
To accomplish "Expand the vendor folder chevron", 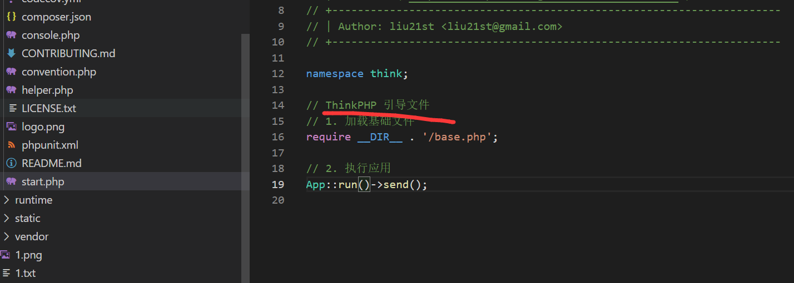I will pyautogui.click(x=7, y=236).
